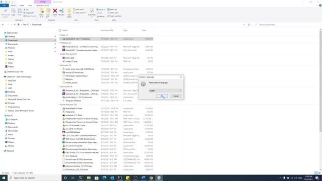322x181 pixels.
Task: Click the Search Downloads field
Action: coord(287,25)
